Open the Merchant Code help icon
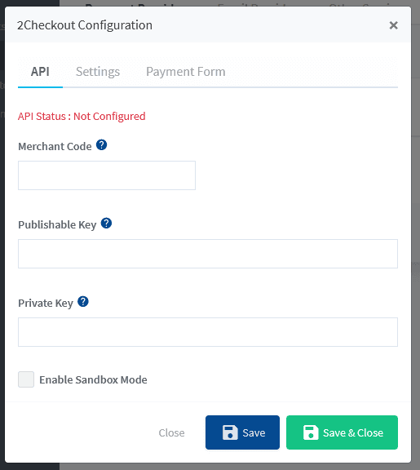The width and height of the screenshot is (420, 470). tap(102, 145)
